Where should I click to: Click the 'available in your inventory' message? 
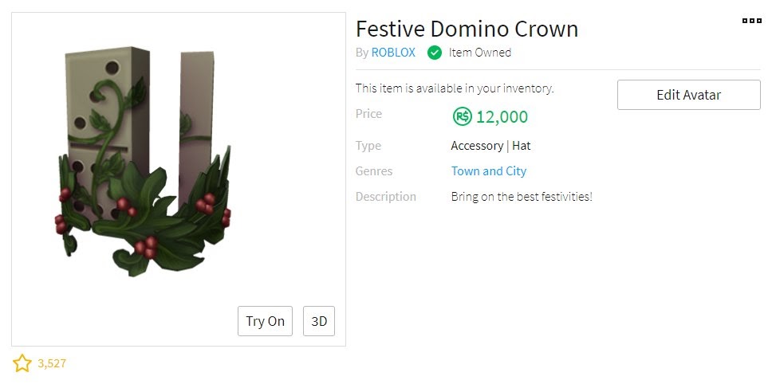pos(455,88)
